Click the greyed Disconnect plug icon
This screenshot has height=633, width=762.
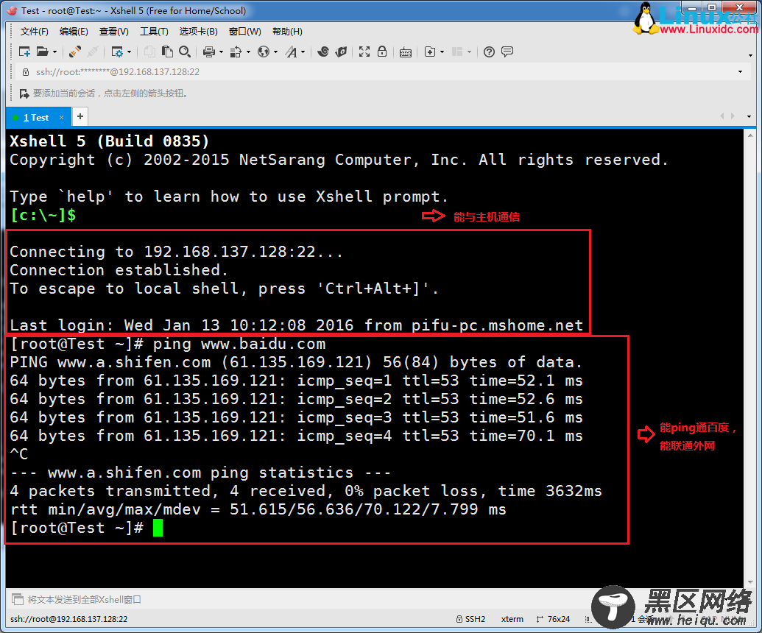tap(93, 52)
